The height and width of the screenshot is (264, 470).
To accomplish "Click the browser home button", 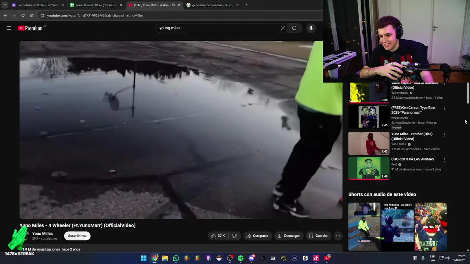I will (32, 15).
